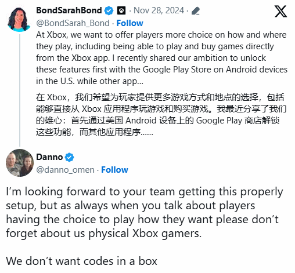Click Danno's reply about physical Xbox gamers
Image resolution: width=295 pixels, height=273 pixels.
tap(145, 212)
